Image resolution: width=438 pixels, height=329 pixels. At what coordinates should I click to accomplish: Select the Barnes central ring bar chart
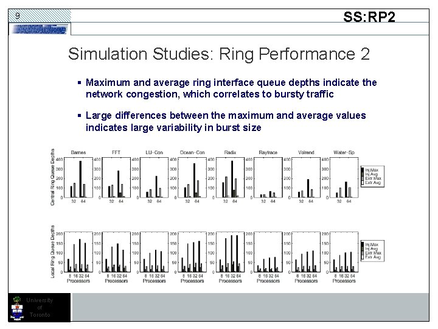tap(78, 177)
